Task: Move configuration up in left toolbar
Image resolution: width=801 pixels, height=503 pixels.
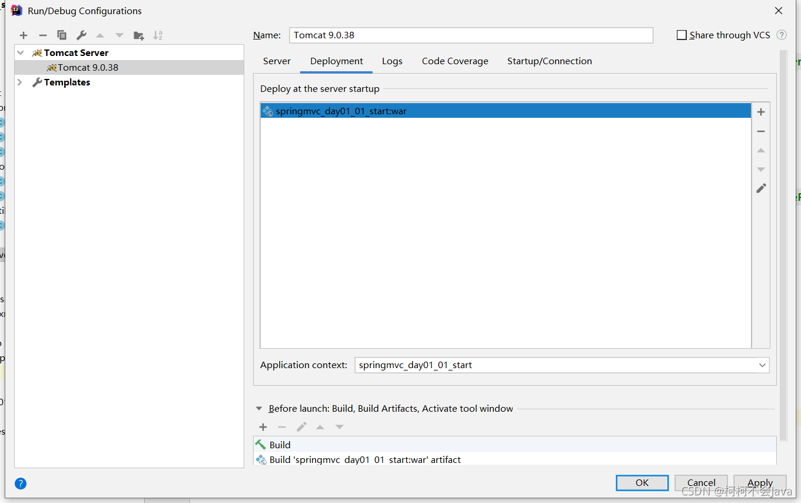Action: click(100, 35)
